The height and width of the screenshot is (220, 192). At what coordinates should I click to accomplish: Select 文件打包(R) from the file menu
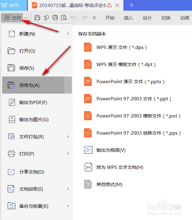point(37,137)
